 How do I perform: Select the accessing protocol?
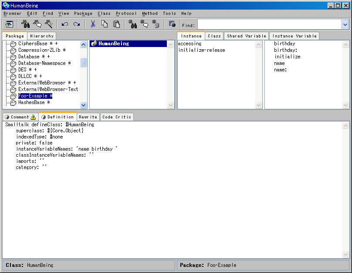click(190, 44)
